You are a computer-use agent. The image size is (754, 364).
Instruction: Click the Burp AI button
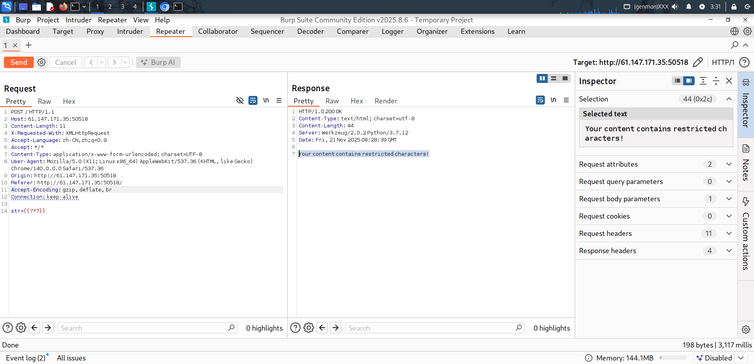point(158,62)
